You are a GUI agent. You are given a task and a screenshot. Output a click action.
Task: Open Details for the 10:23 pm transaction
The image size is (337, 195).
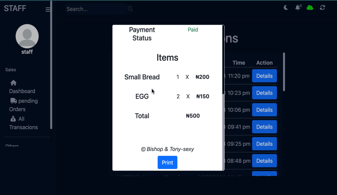click(x=264, y=93)
